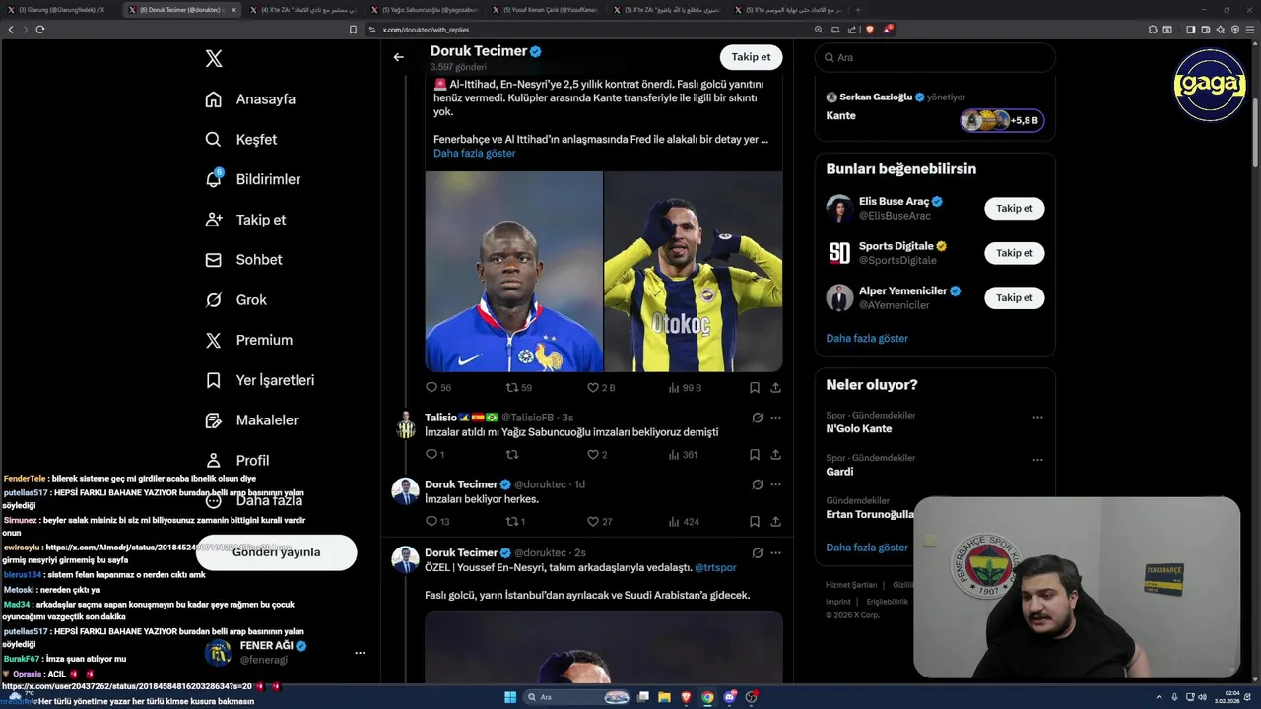Show more trends under Neler oluyor
This screenshot has width=1261, height=709.
pyautogui.click(x=867, y=548)
